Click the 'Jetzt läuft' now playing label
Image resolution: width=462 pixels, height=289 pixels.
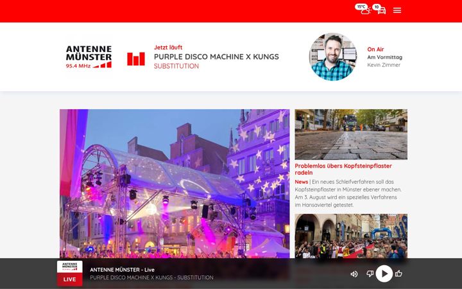click(168, 48)
